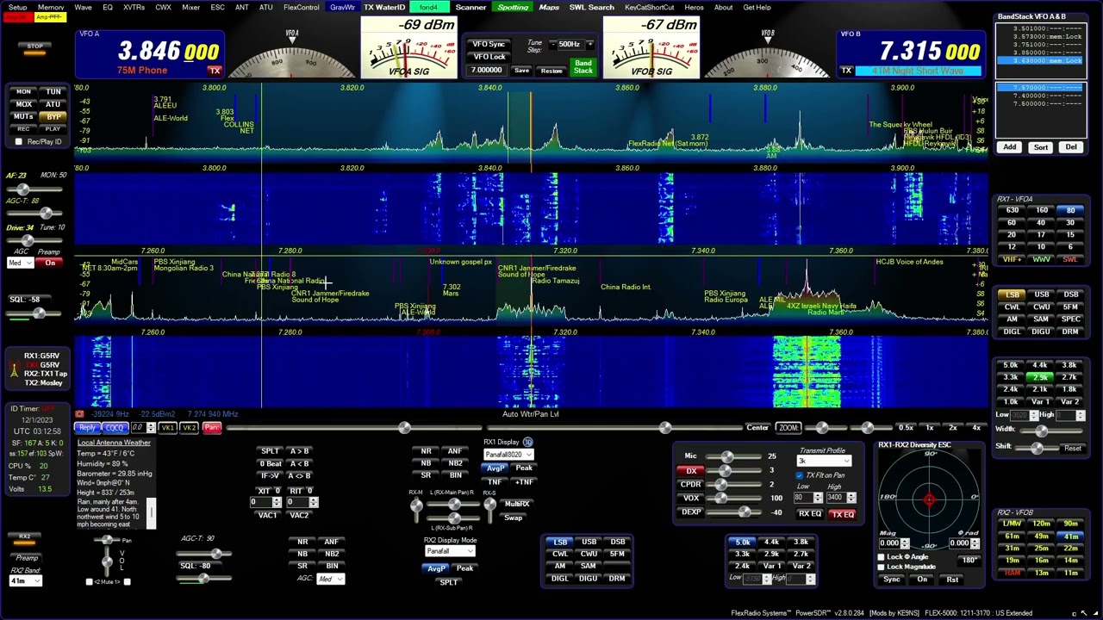Check the Lock Magnitude checkbox

[881, 567]
